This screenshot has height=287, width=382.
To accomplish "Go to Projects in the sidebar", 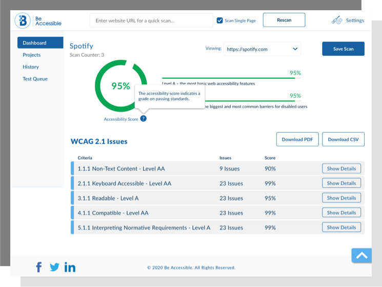I will click(31, 55).
